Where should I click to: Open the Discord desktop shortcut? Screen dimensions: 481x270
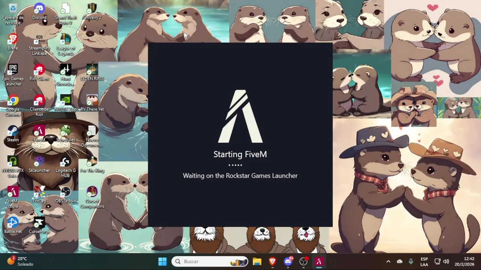[39, 12]
